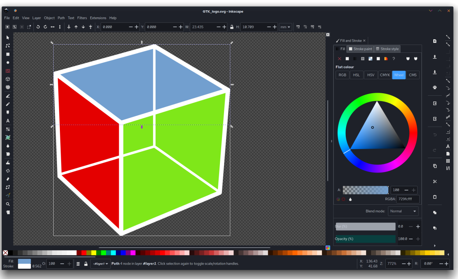This screenshot has width=458, height=279.
Task: Open the mm units dropdown
Action: click(x=285, y=27)
